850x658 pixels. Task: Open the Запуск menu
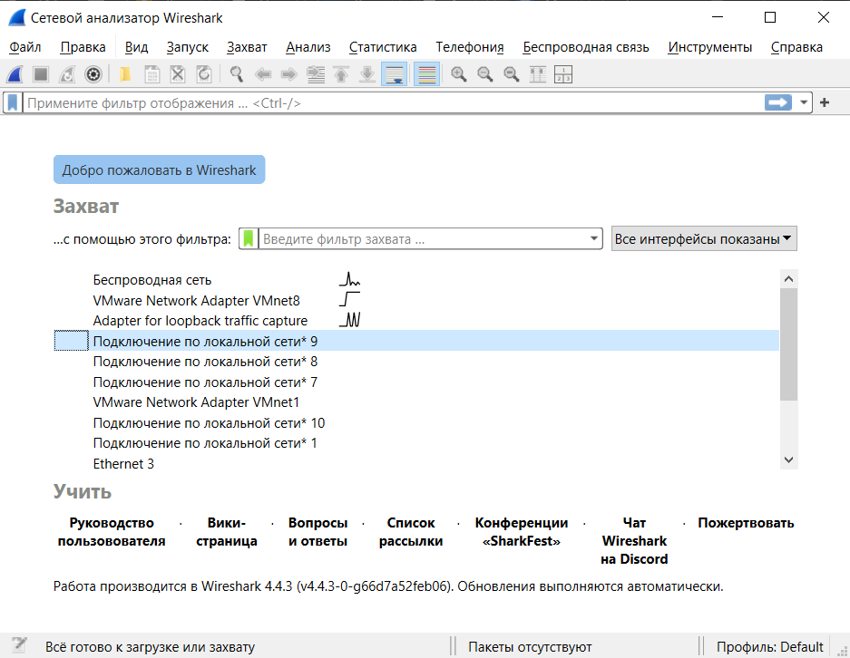click(187, 47)
